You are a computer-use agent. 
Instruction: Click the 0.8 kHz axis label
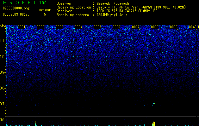[3, 88]
